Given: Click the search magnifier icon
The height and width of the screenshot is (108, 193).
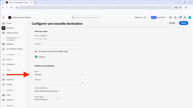Looking at the screenshot, I should point(73,17).
